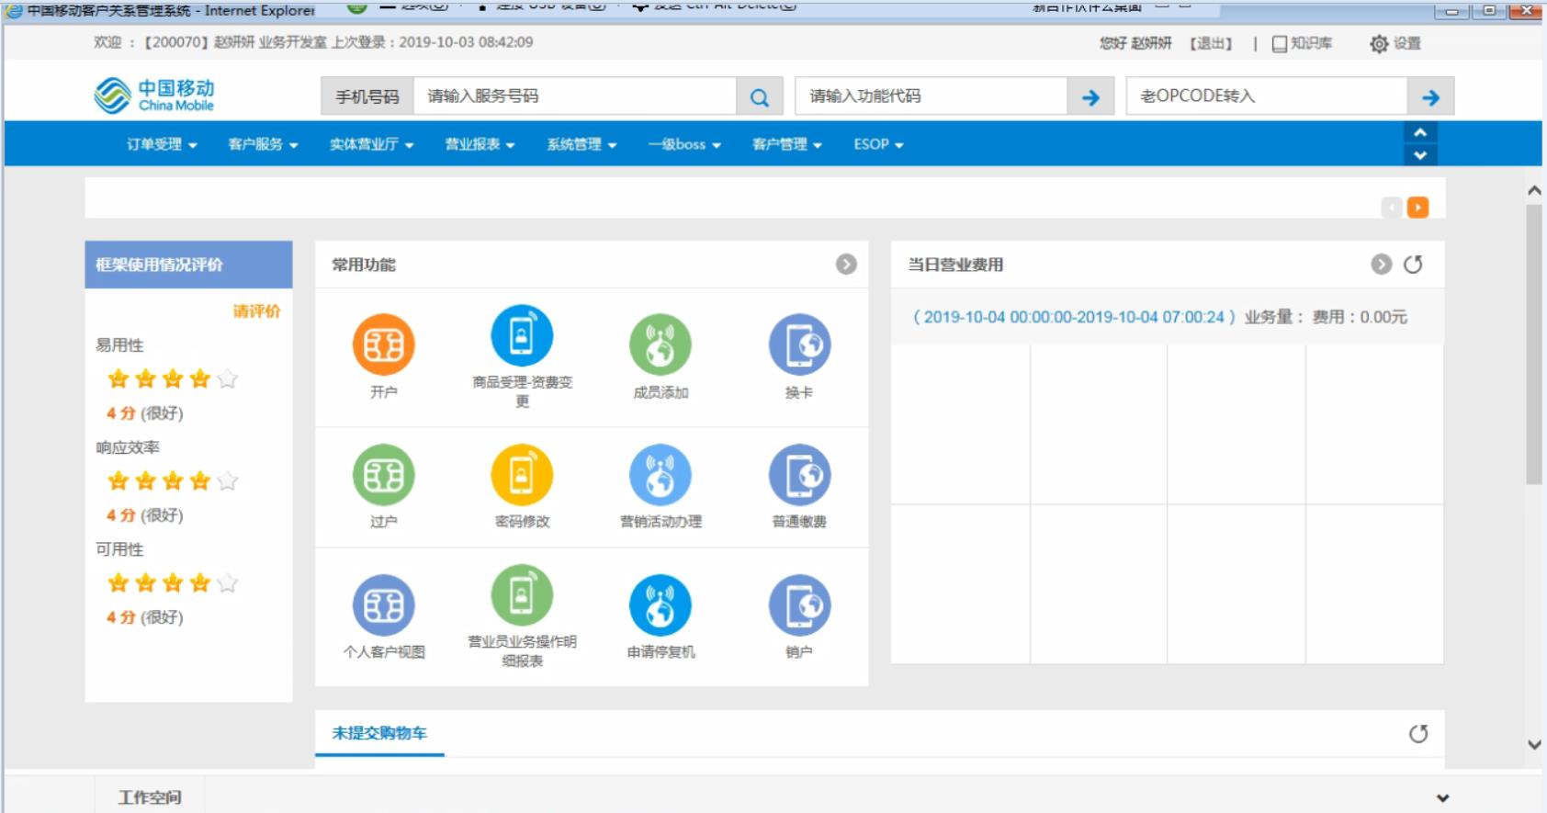Screen dimensions: 1547x813
Task: Expand the 订单受理 menu
Action: tap(162, 144)
